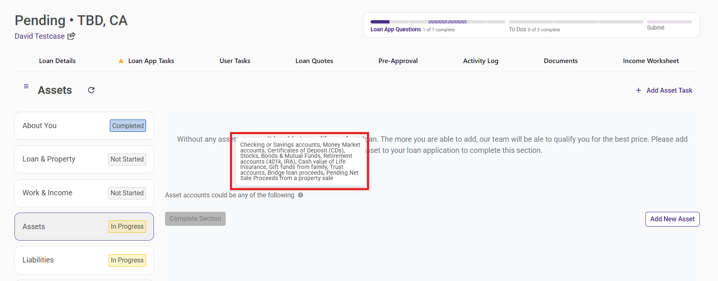Click In Progress badge on Assets
718x281 pixels.
click(127, 227)
